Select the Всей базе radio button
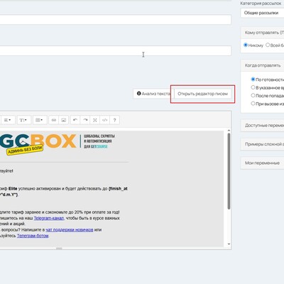The width and height of the screenshot is (284, 284). 268,45
